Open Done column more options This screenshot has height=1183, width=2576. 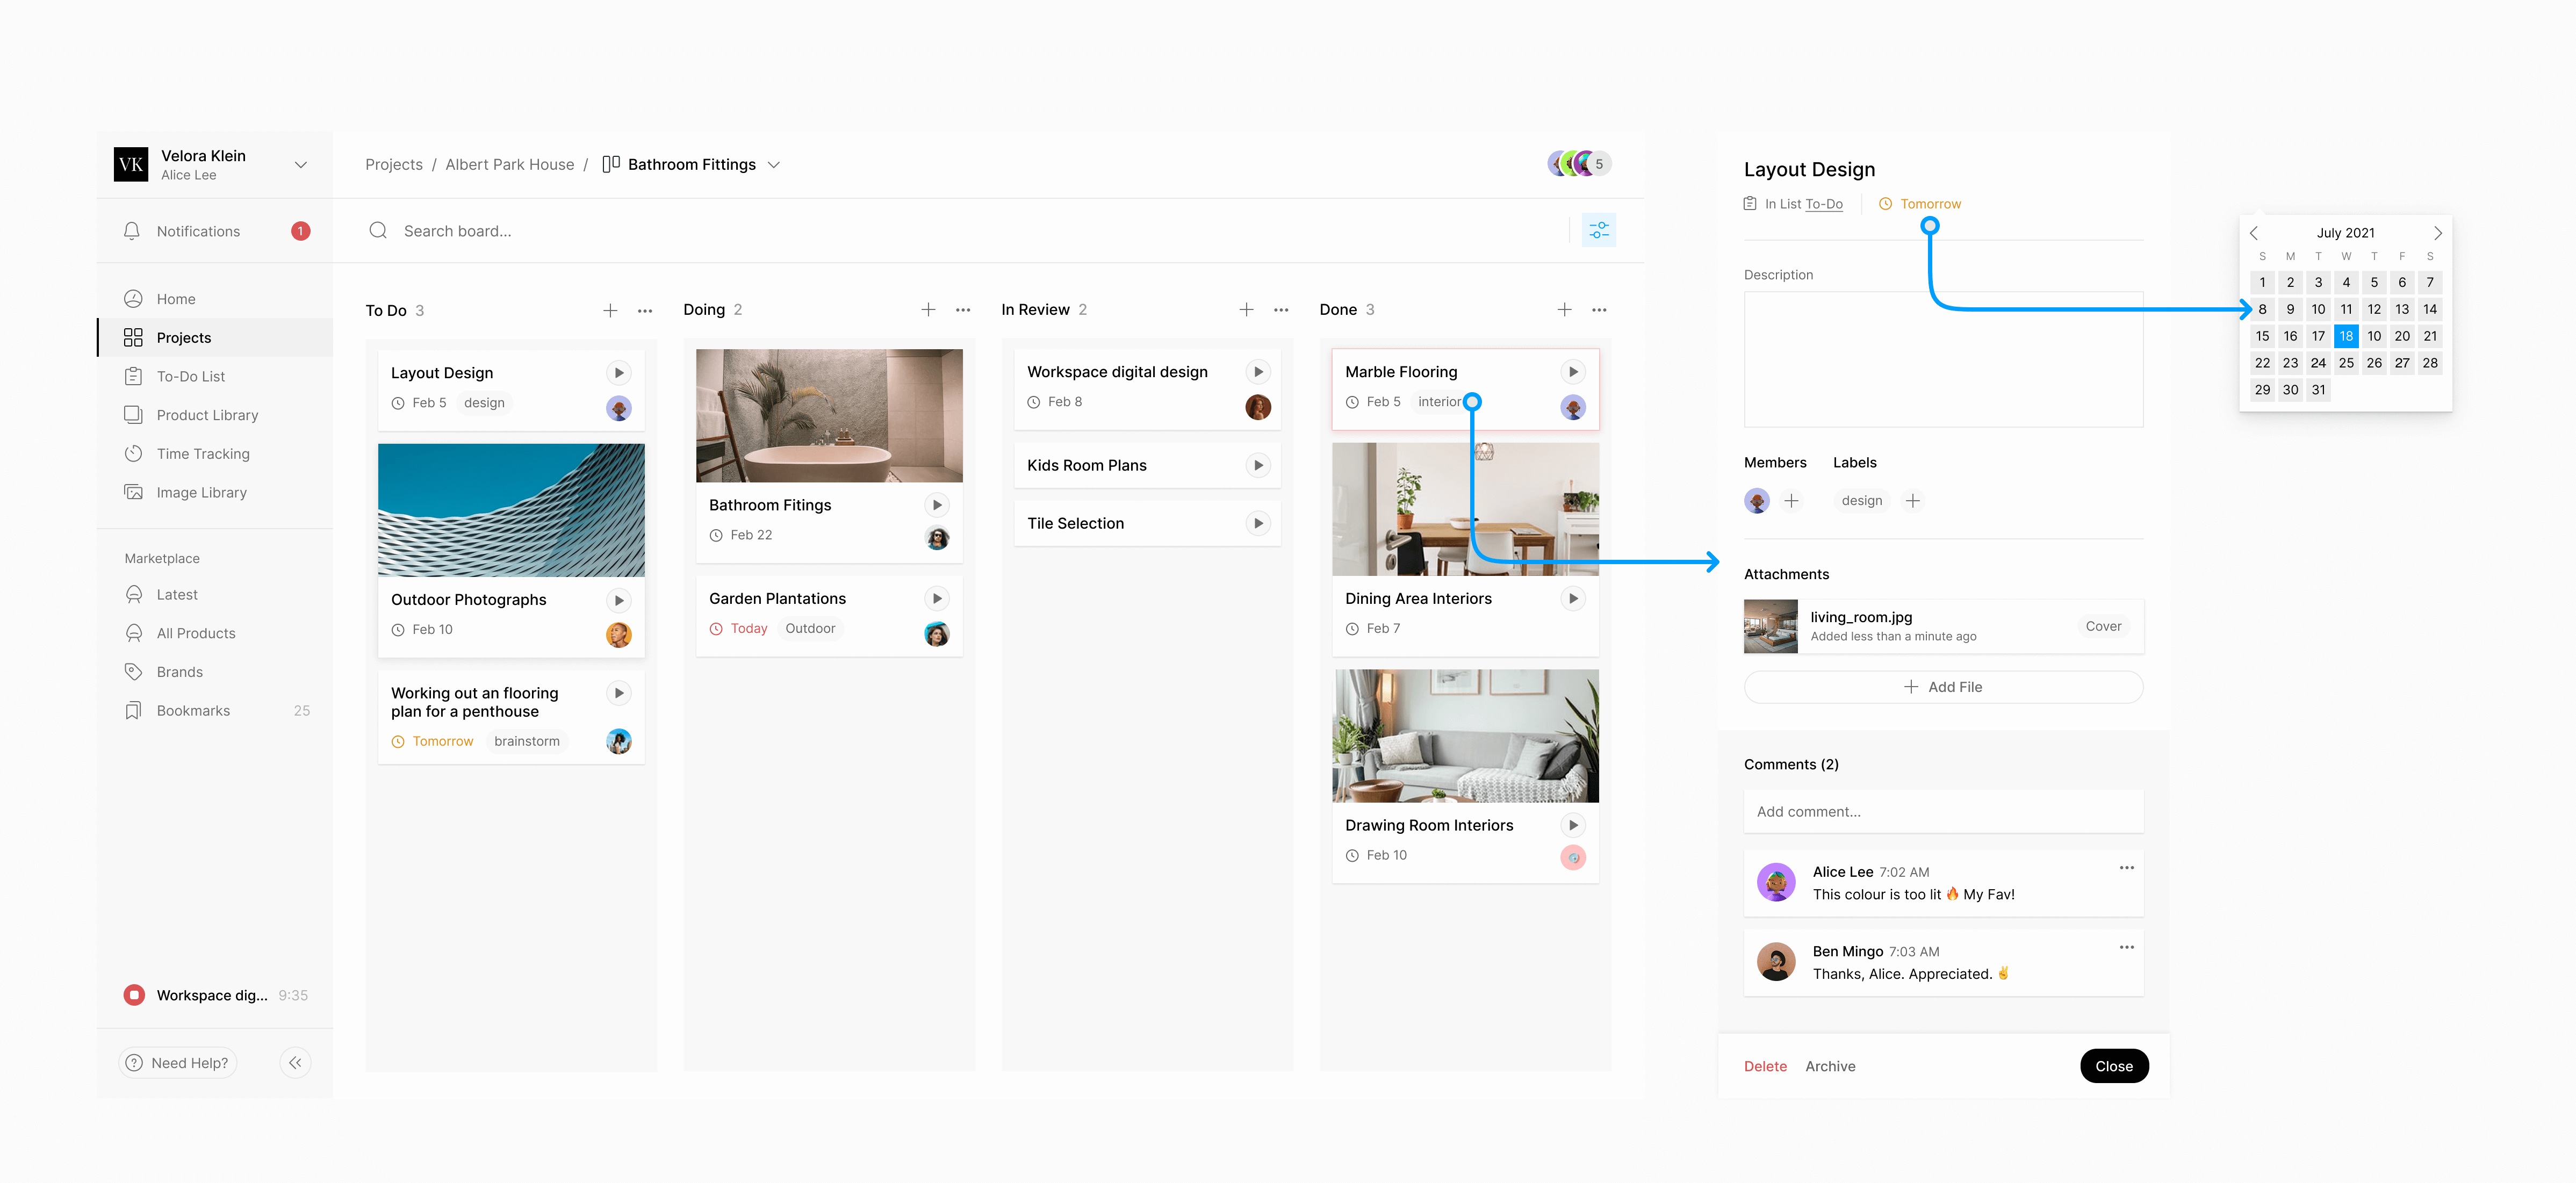coord(1599,310)
